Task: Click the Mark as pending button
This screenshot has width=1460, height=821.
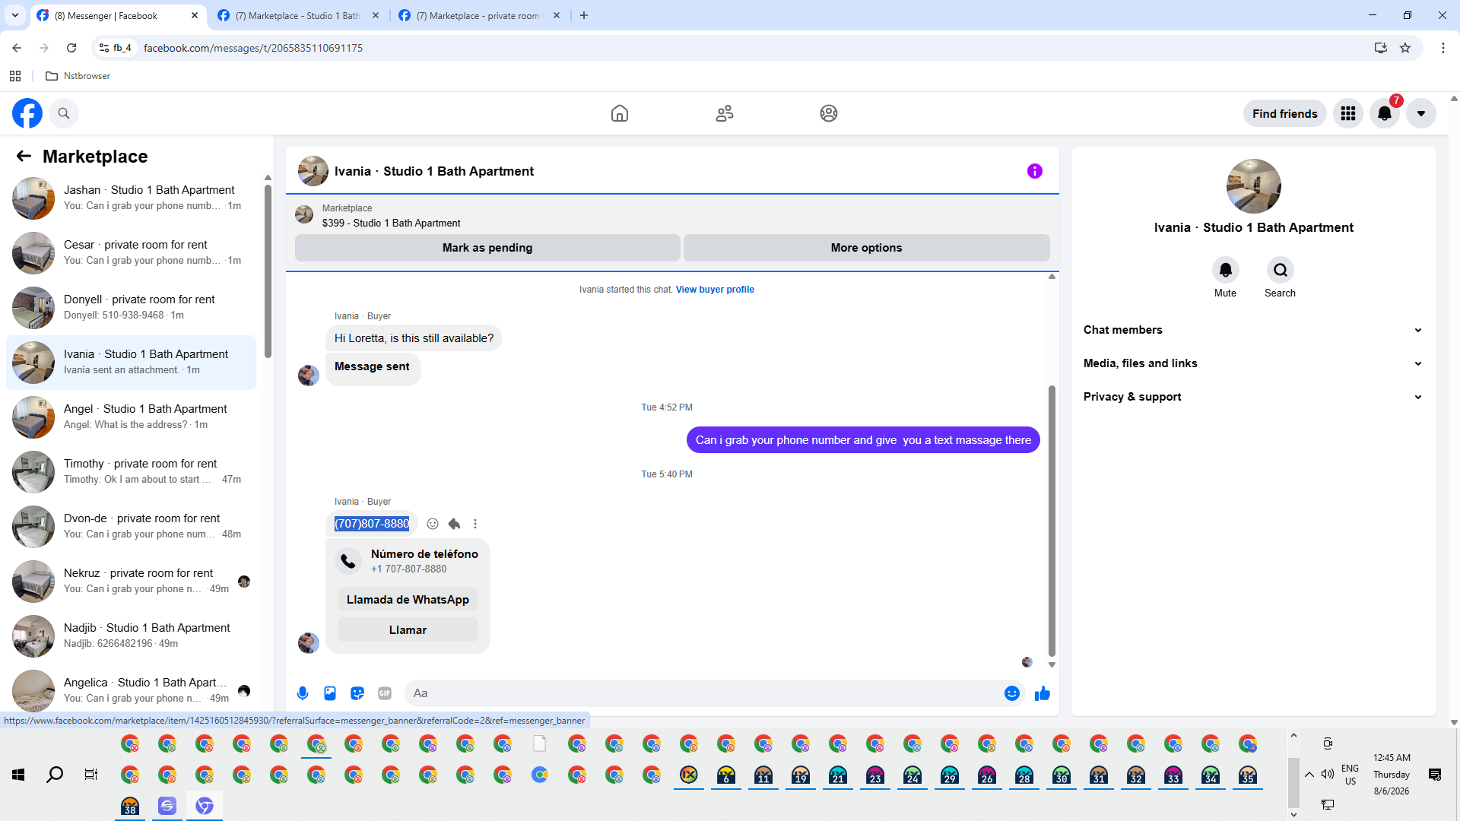Action: pos(487,248)
